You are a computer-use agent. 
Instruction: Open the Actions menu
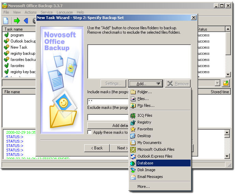coord(31,12)
